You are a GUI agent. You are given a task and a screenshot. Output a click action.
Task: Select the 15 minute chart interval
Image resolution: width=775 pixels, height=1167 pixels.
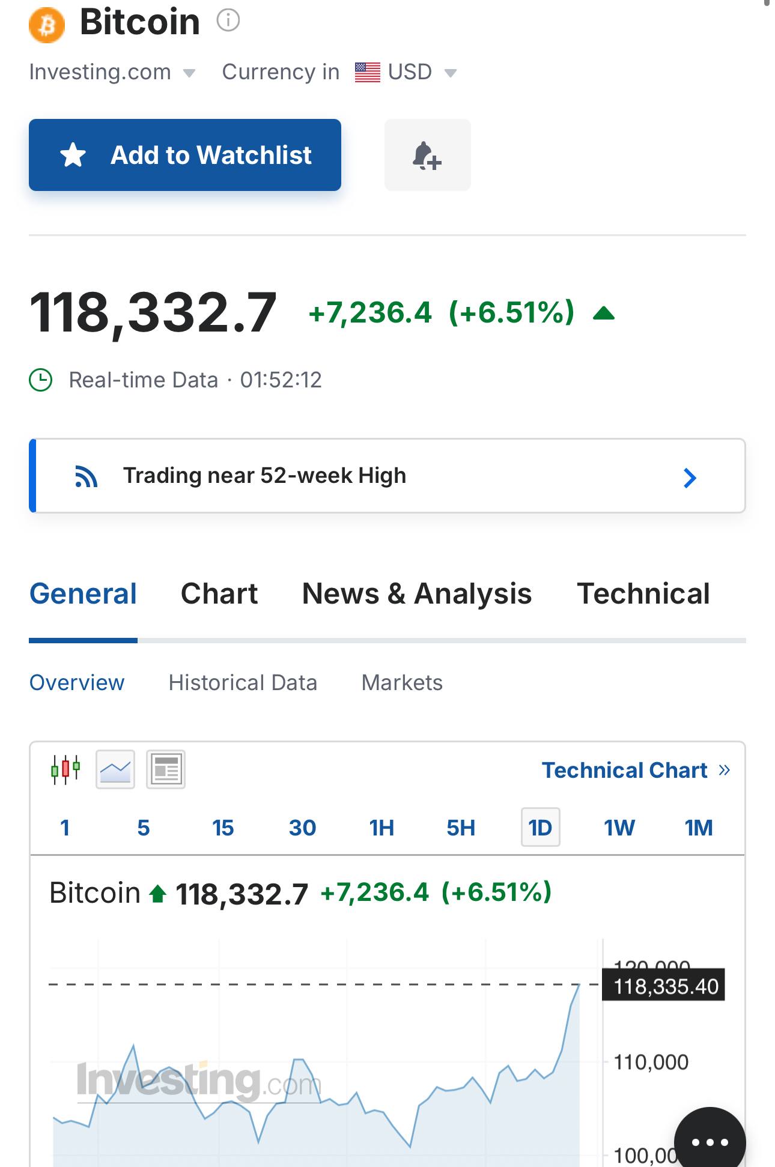pyautogui.click(x=223, y=828)
